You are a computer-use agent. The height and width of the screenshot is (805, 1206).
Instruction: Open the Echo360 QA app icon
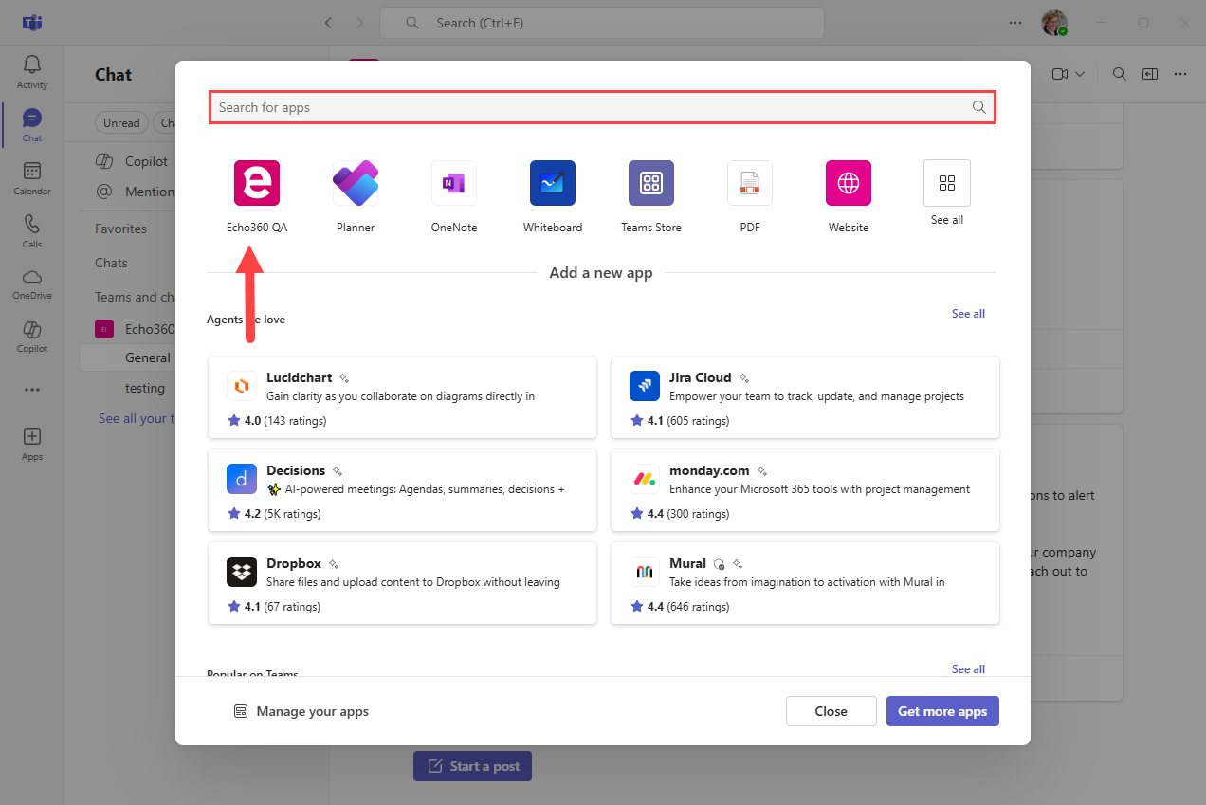click(x=257, y=183)
